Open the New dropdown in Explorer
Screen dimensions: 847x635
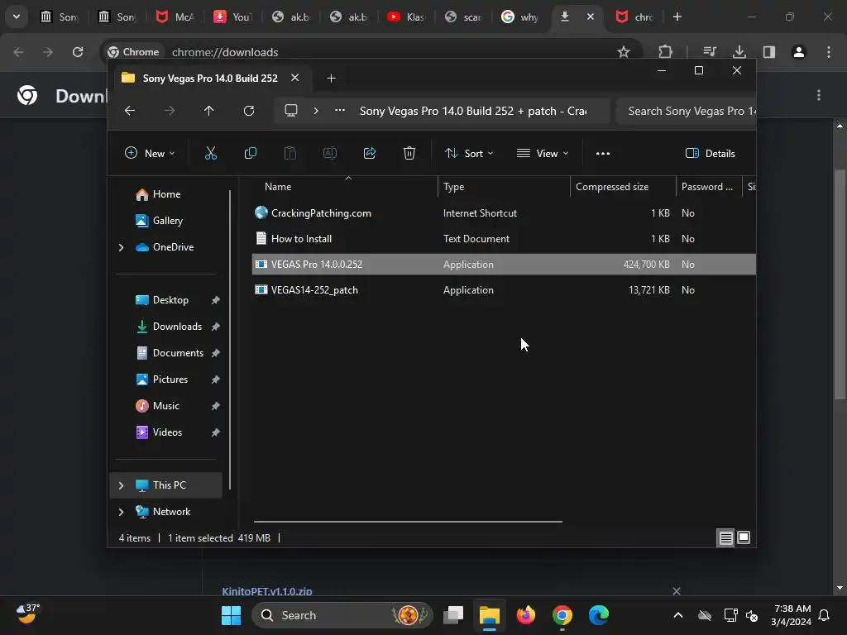point(150,153)
